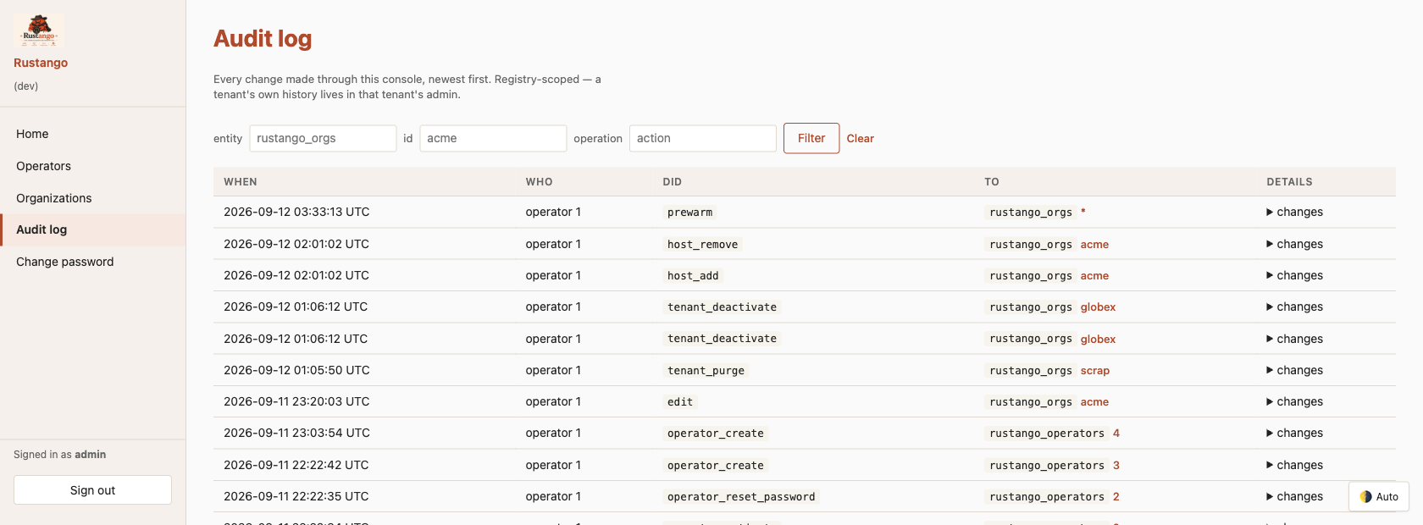Open acme link in host_remove row
1423x525 pixels.
pos(1094,244)
